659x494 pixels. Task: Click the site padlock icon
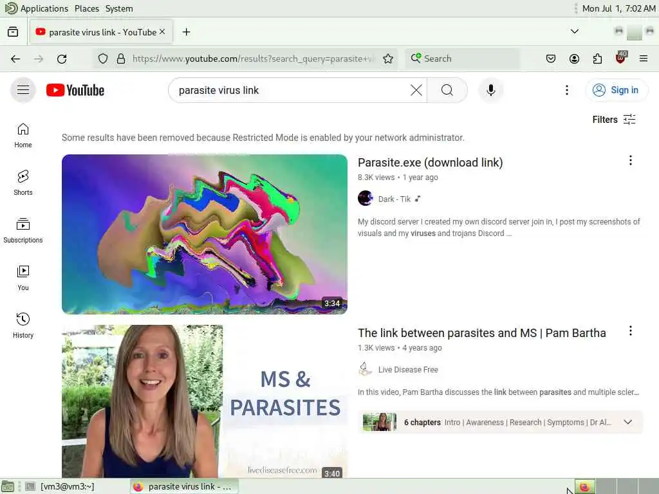(x=120, y=59)
